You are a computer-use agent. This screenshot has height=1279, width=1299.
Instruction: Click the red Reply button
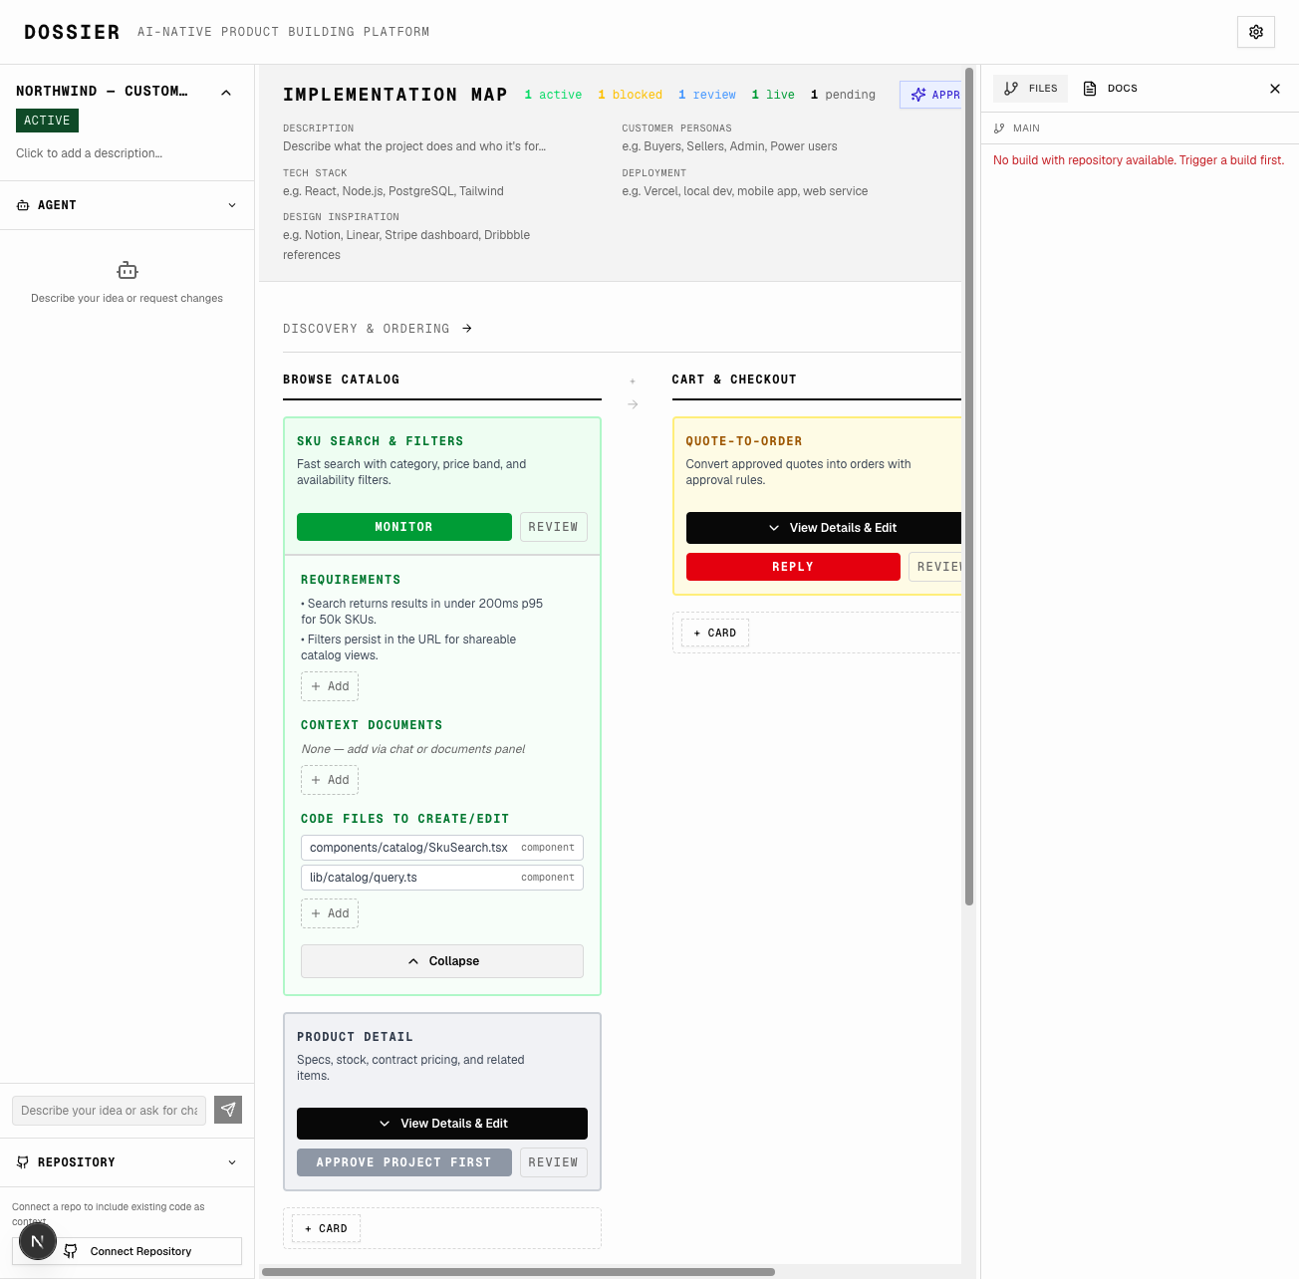tap(793, 567)
